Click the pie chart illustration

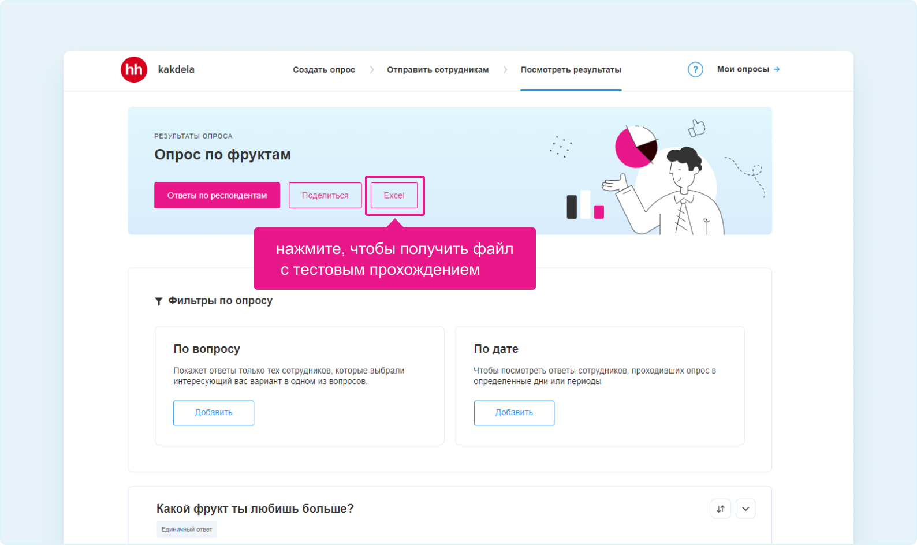[x=636, y=147]
